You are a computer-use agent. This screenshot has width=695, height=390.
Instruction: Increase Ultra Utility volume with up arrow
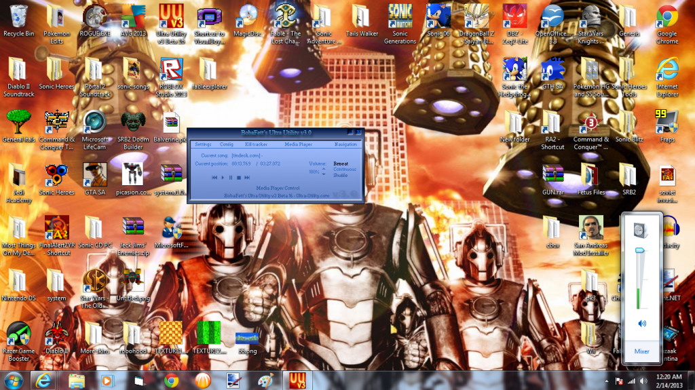click(324, 169)
